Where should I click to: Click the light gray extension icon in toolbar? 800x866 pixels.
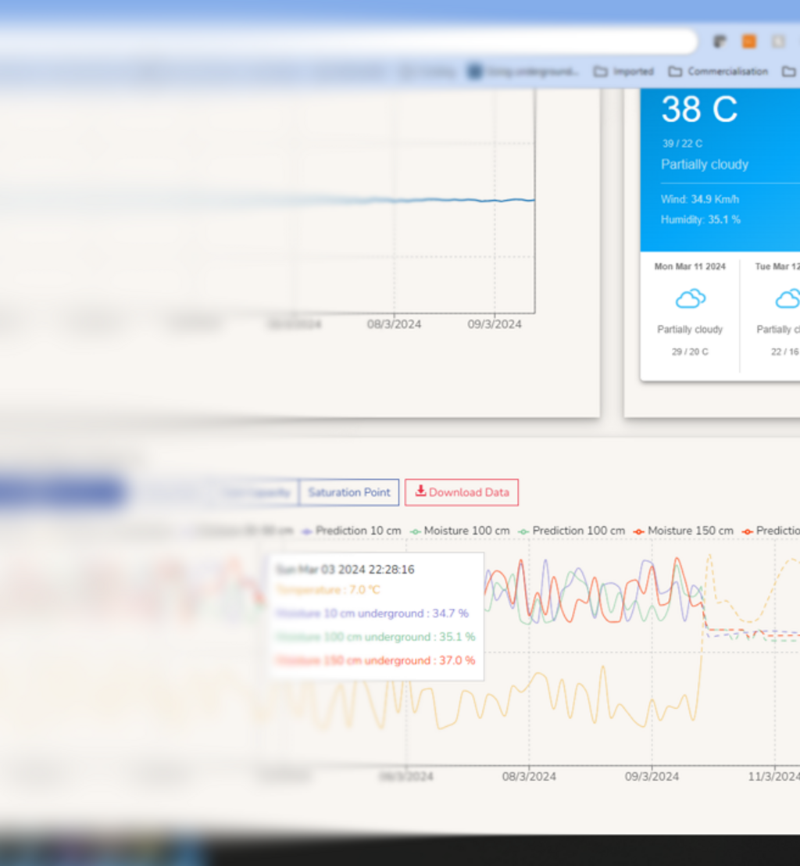[x=778, y=41]
